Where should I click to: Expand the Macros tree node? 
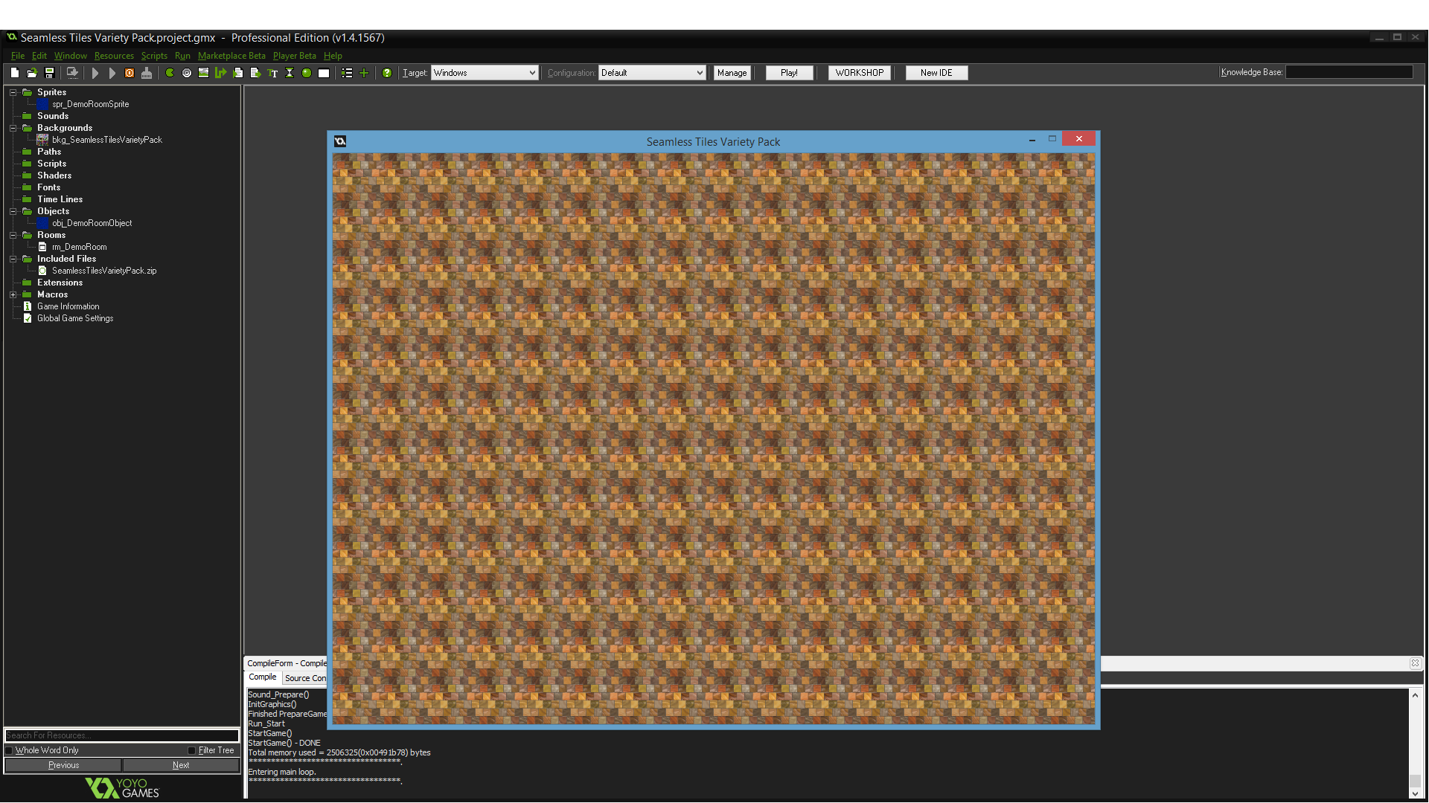pos(13,294)
